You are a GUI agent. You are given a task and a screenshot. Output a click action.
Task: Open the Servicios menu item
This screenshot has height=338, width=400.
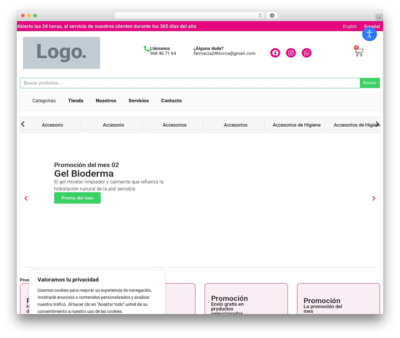point(138,101)
